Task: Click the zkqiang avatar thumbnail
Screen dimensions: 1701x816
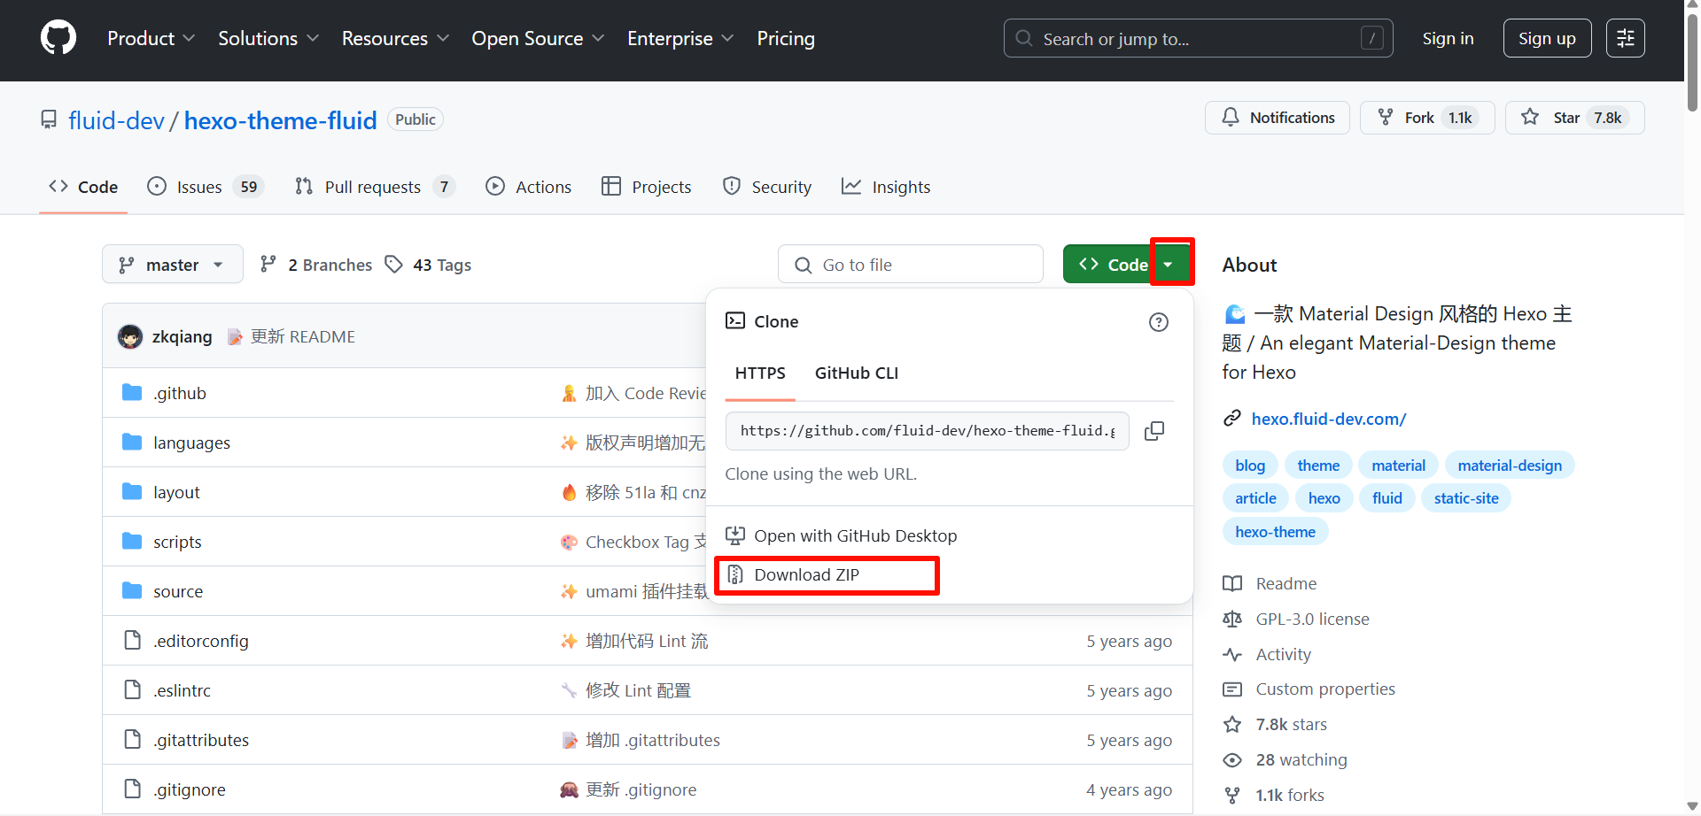Action: (x=130, y=337)
